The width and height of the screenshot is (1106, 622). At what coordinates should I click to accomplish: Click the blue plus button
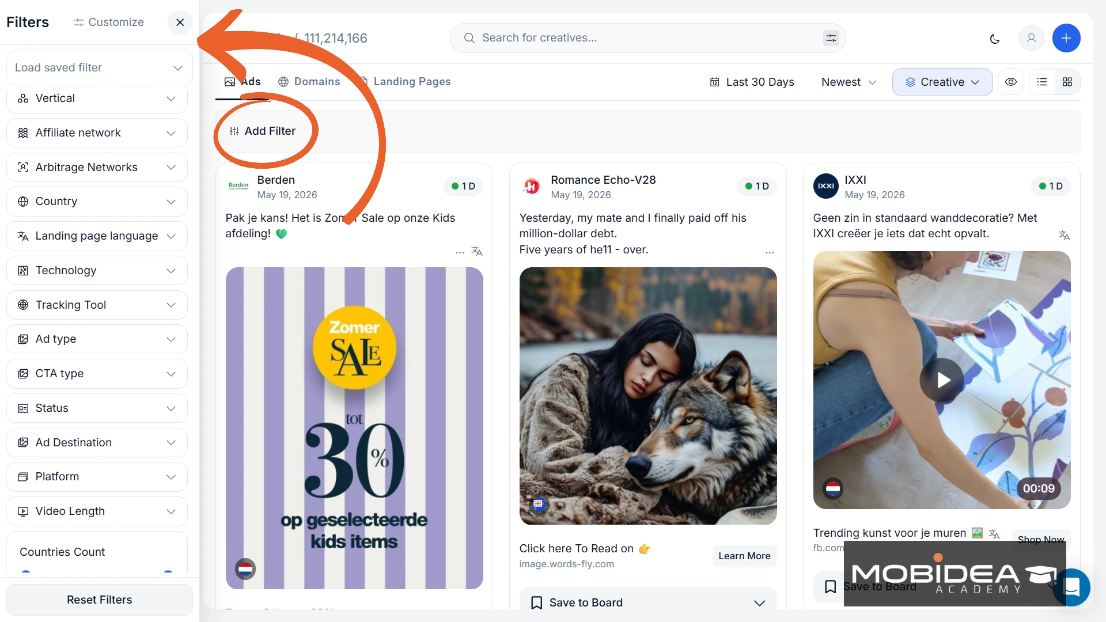(1066, 38)
